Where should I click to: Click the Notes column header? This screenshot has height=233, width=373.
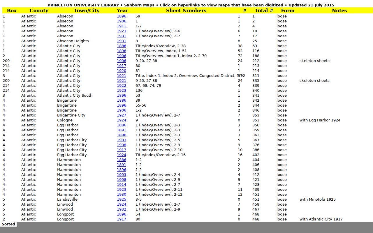click(x=339, y=10)
